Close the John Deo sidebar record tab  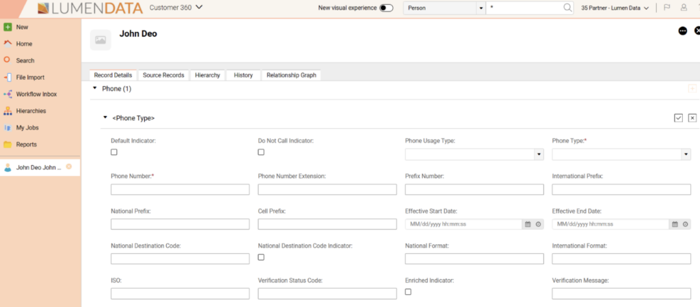(69, 166)
